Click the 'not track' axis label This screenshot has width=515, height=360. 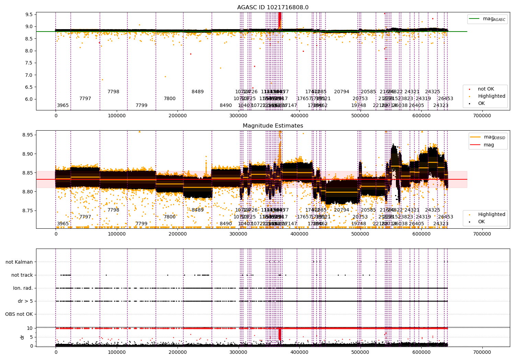(x=22, y=275)
